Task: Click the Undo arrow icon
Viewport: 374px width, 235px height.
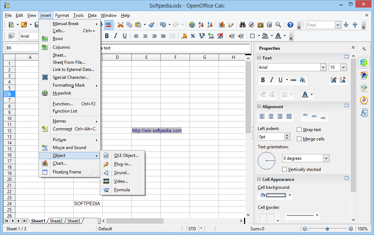Action: tap(163, 25)
